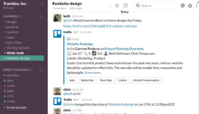199x114 pixels.
Task: Add a new channel plus icon
Action: [41, 16]
